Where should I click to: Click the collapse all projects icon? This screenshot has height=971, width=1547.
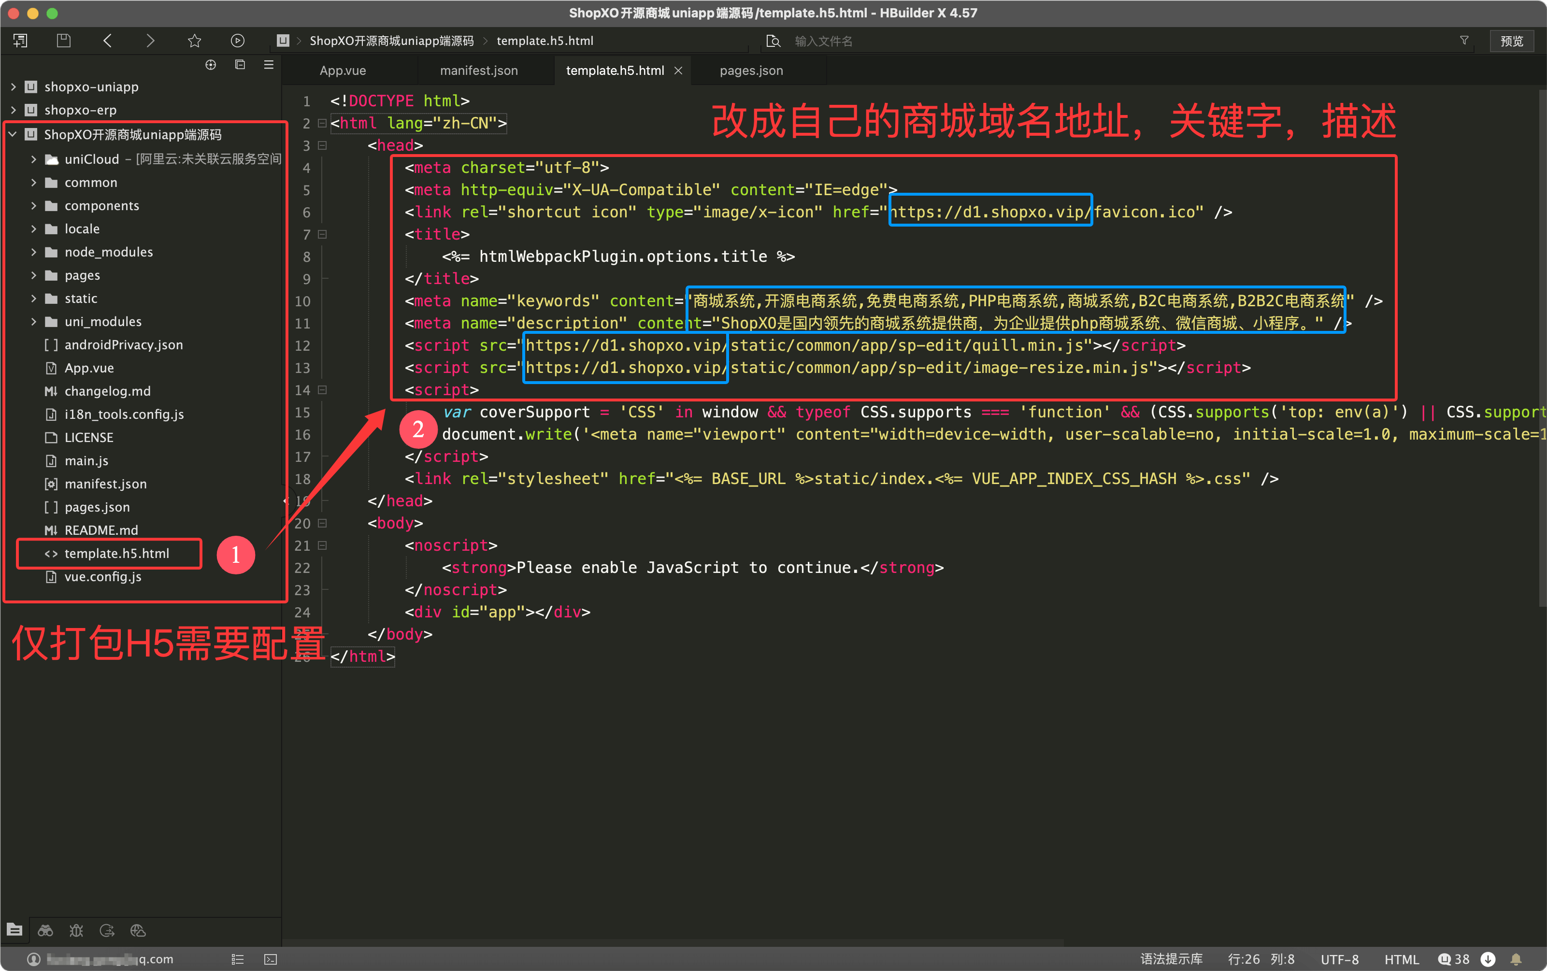point(240,64)
